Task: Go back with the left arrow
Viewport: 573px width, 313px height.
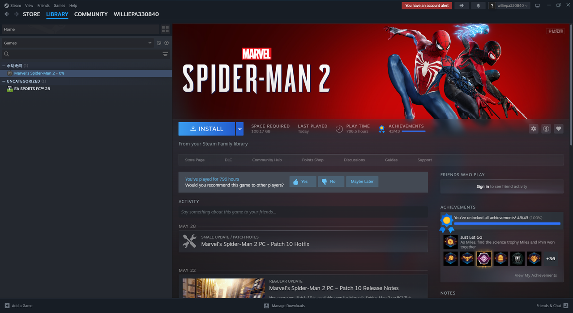Action: [x=7, y=14]
